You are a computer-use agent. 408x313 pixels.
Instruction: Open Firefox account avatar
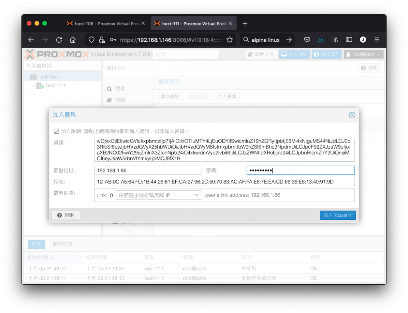click(363, 39)
